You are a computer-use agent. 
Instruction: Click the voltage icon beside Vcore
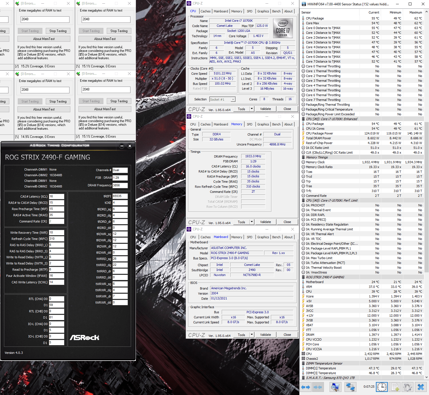tap(303, 296)
